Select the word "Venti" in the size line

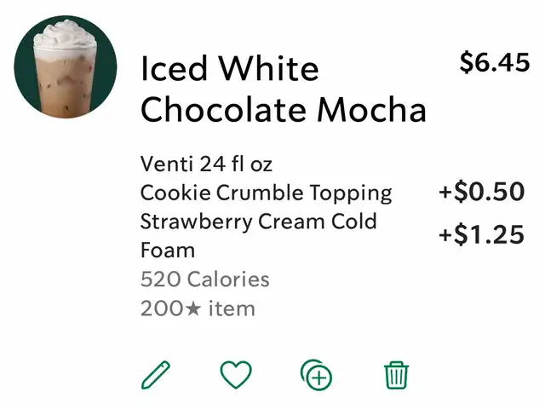click(166, 163)
